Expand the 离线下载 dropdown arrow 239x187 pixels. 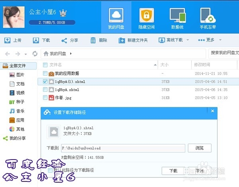(x=188, y=40)
